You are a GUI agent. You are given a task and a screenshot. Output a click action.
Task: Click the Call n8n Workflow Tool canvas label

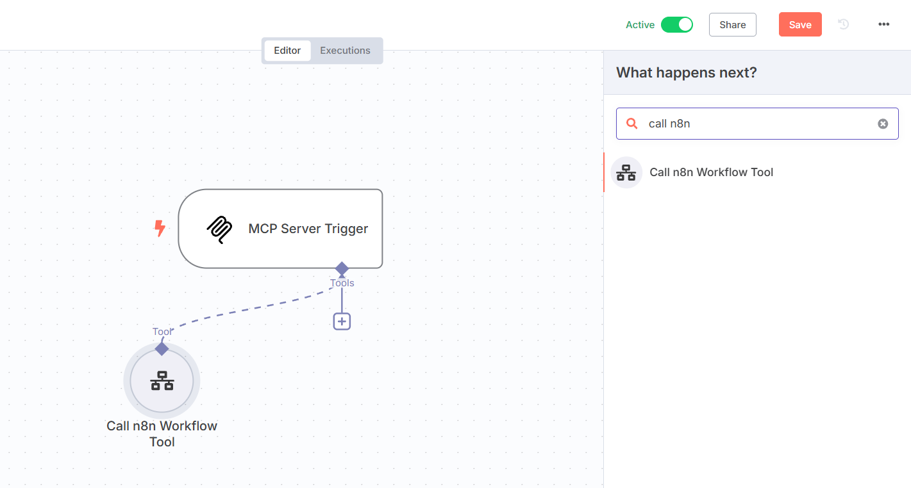click(162, 434)
